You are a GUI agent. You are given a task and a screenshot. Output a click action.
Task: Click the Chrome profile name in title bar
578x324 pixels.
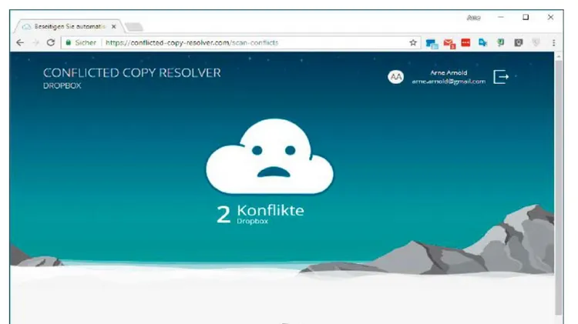[x=474, y=18]
